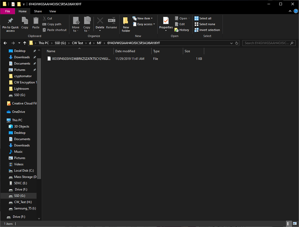Image resolution: width=299 pixels, height=227 pixels.
Task: Click This PC in the address bar
Action: pyautogui.click(x=44, y=43)
